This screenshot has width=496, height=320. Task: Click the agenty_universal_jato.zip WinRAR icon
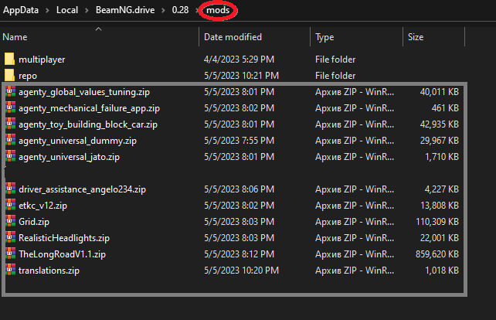tap(10, 157)
